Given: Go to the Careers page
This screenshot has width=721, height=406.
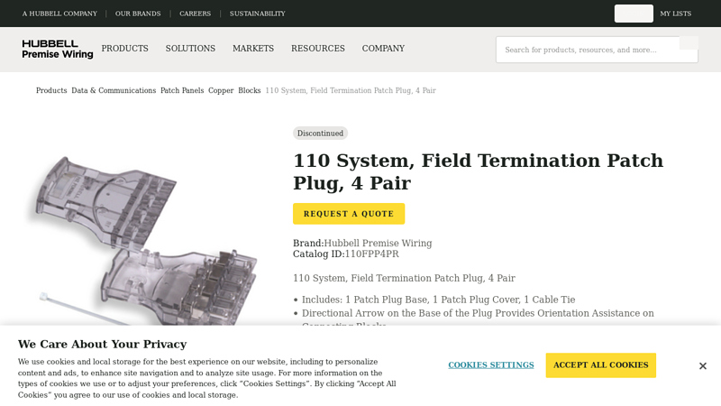Looking at the screenshot, I should point(195,14).
